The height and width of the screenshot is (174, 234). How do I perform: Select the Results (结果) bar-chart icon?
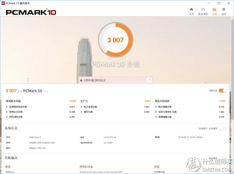214,9
